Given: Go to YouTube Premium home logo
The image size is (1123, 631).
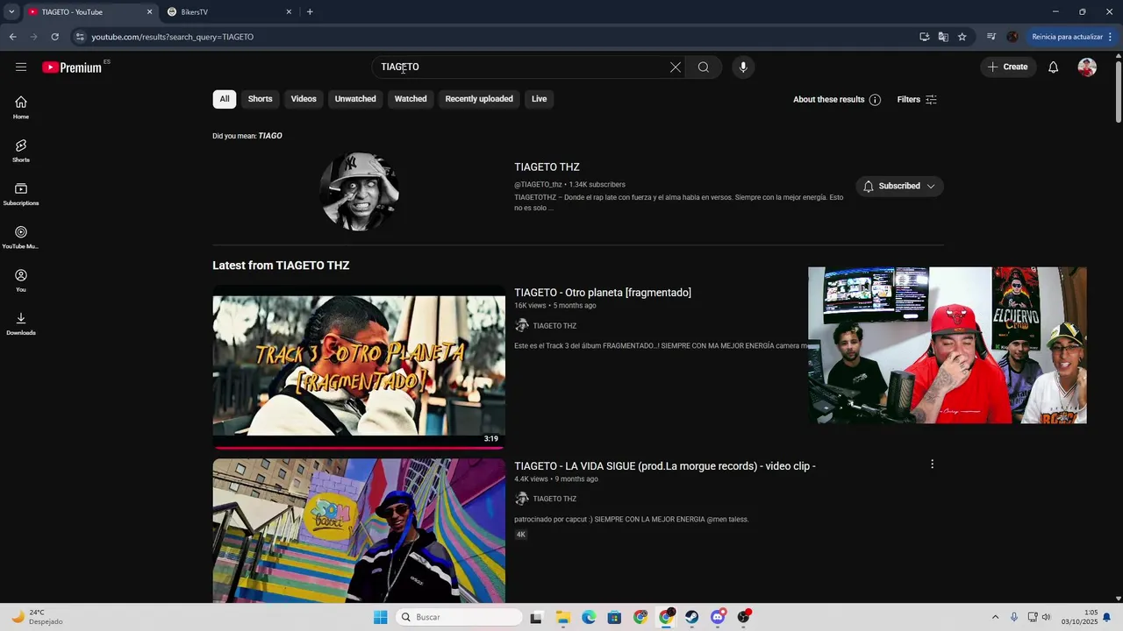Looking at the screenshot, I should [72, 67].
